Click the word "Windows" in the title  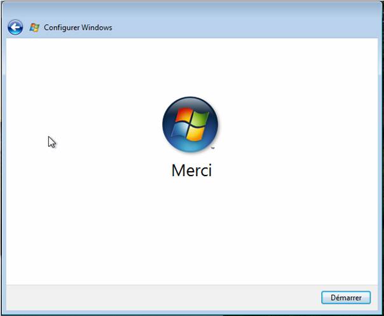click(x=97, y=28)
